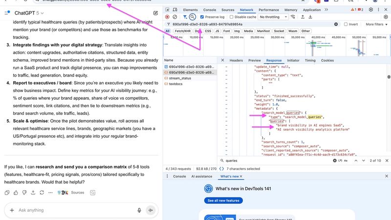Close the What's new drawer tab
Viewport: 391px width, 220px height.
(x=241, y=176)
